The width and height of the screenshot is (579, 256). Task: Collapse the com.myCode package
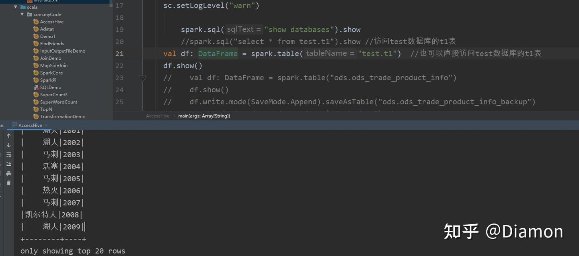click(x=23, y=14)
